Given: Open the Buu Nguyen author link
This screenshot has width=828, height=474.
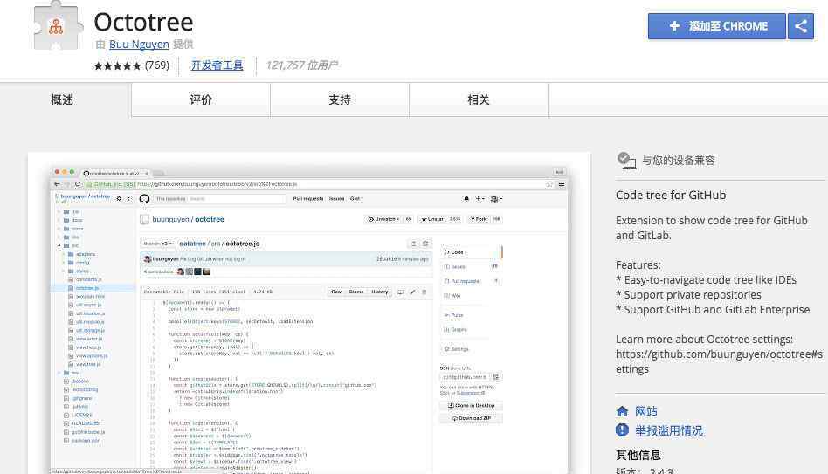Looking at the screenshot, I should click(139, 45).
